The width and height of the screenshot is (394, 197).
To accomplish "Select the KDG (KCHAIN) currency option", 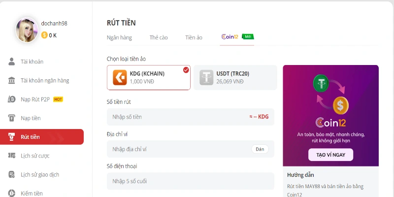I will [x=148, y=77].
